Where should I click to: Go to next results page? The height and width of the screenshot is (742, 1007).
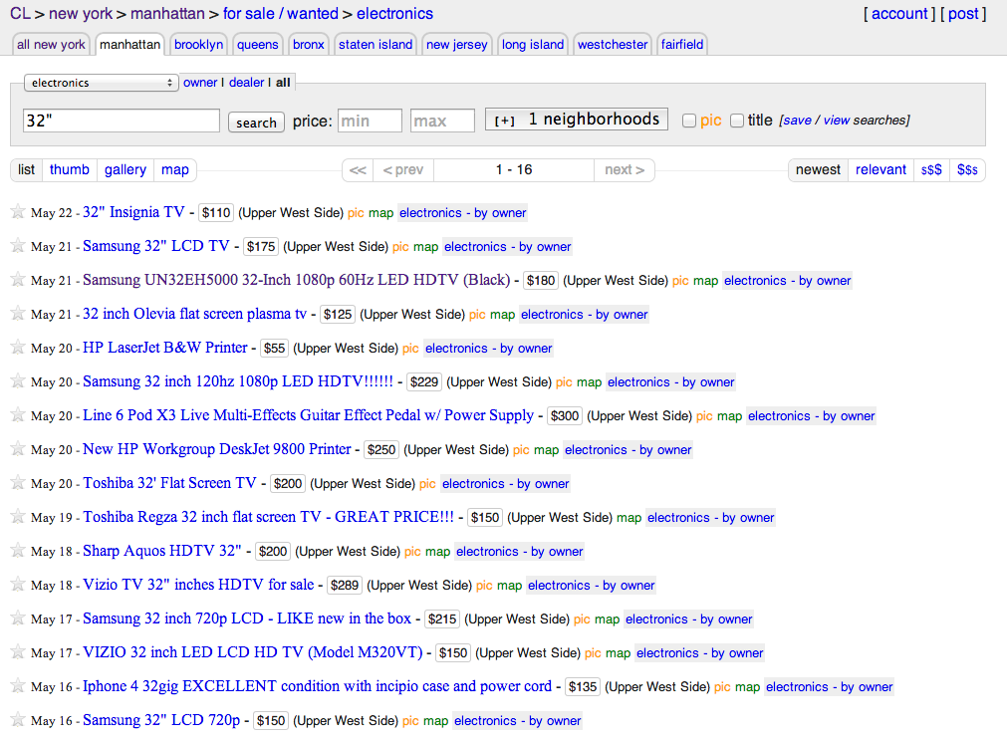click(x=625, y=169)
